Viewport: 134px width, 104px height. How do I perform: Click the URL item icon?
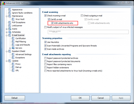coord(13,70)
